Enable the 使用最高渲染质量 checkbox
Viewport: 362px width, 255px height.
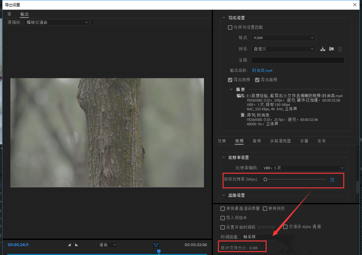(223, 209)
